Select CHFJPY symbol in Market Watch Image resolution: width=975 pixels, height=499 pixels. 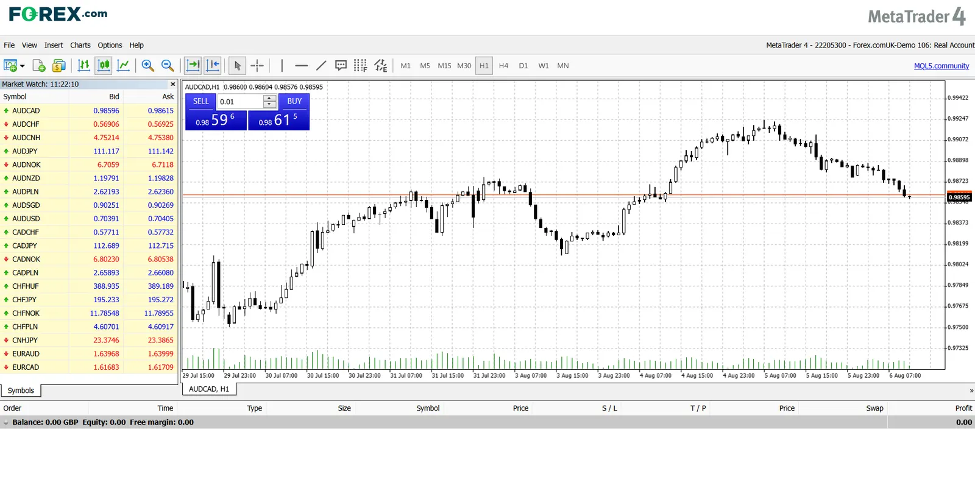click(x=24, y=300)
